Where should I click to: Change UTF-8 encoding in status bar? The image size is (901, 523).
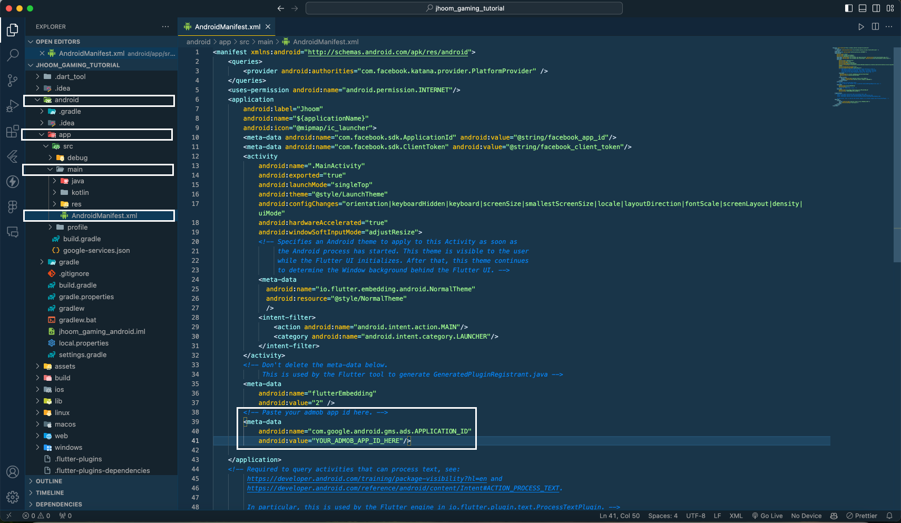click(x=696, y=516)
